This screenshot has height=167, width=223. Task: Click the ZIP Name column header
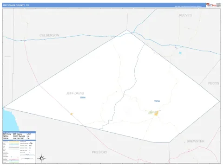tap(18, 134)
